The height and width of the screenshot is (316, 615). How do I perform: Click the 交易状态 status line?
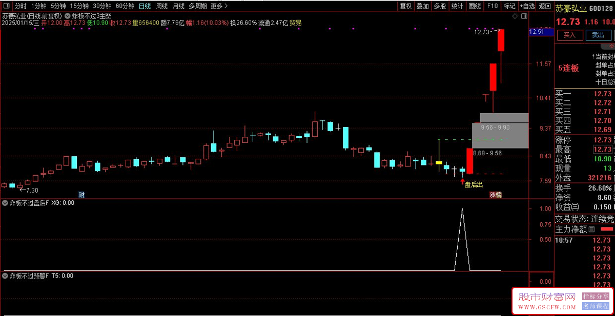pyautogui.click(x=585, y=219)
